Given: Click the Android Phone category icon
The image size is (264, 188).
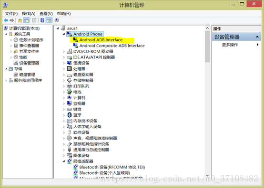Looking at the screenshot, I should coord(70,34).
